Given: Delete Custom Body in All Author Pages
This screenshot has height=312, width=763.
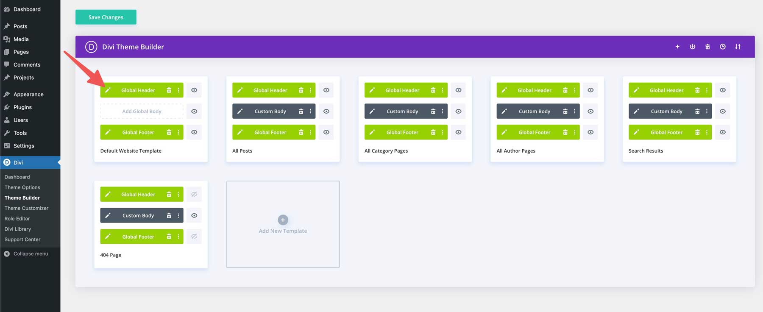Looking at the screenshot, I should [x=565, y=111].
